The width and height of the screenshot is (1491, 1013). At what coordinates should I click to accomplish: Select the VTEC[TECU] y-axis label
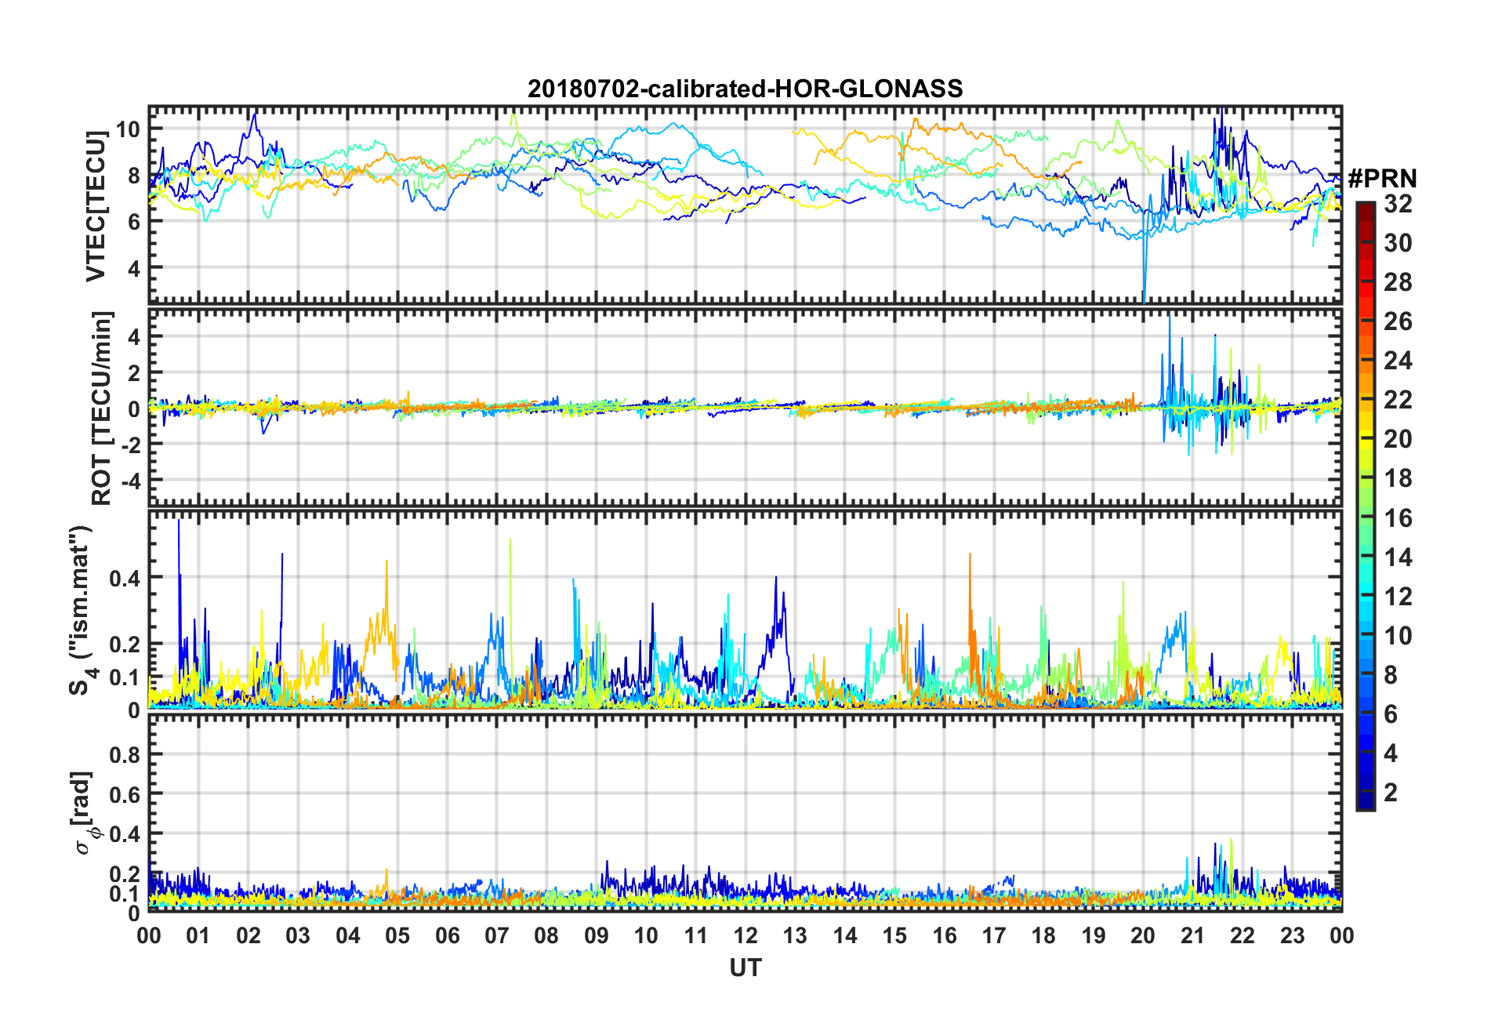coord(96,206)
